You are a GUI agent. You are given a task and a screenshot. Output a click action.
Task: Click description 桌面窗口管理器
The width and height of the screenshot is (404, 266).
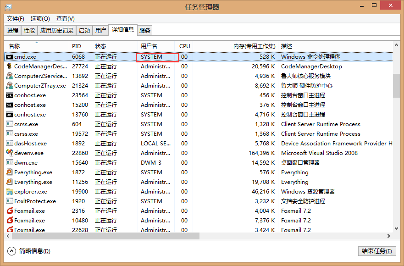tap(300, 163)
